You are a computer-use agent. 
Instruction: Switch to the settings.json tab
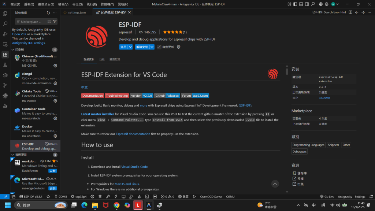(x=77, y=12)
